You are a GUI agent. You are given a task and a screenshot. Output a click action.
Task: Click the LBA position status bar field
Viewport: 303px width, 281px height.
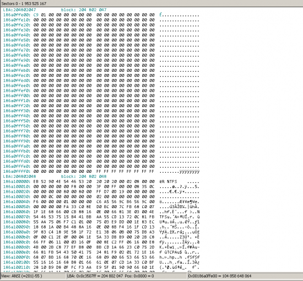pyautogui.click(x=127, y=276)
